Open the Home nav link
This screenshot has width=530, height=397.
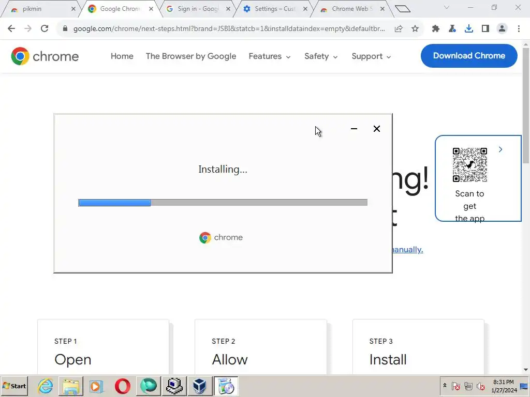click(122, 56)
